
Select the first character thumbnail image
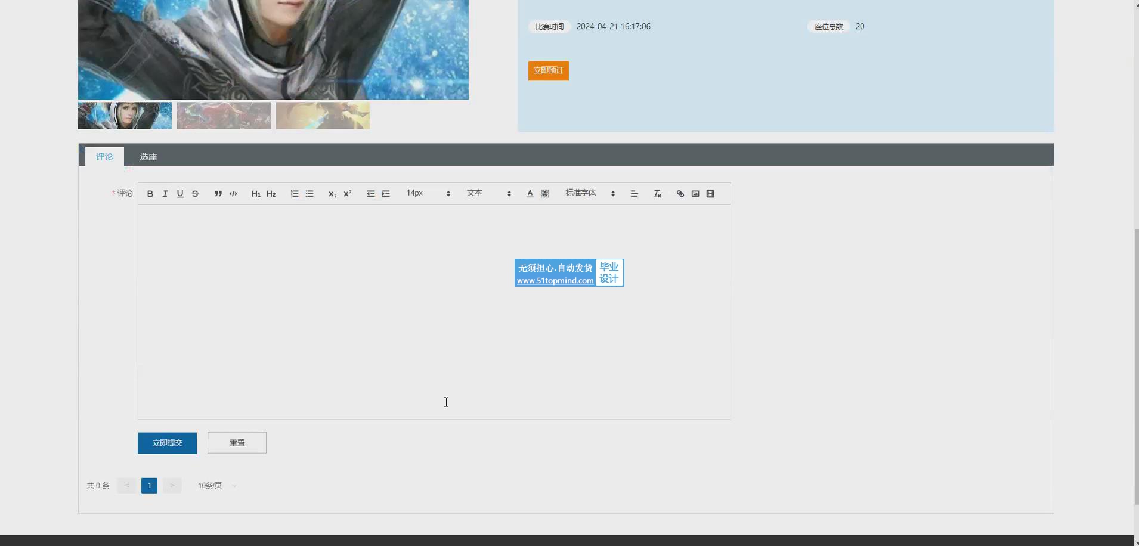click(125, 116)
